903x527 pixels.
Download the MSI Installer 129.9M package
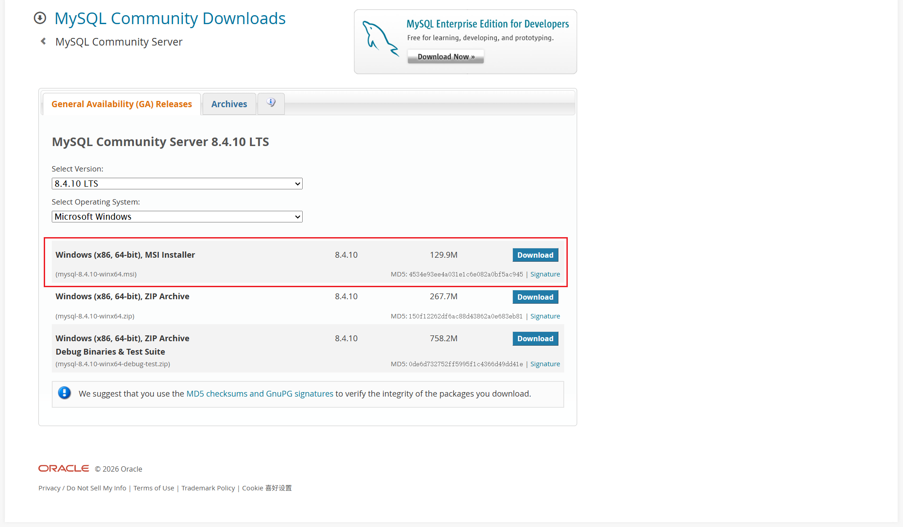click(x=535, y=255)
